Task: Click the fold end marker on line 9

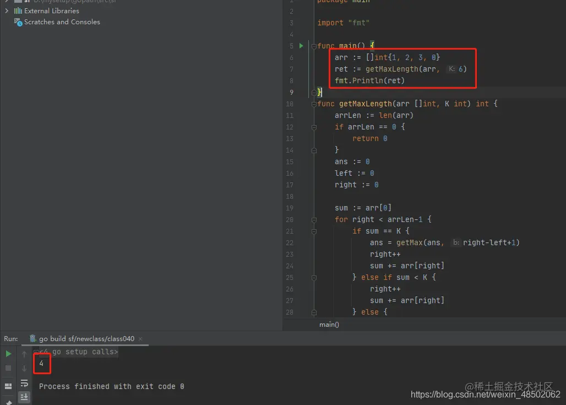Action: pyautogui.click(x=314, y=93)
